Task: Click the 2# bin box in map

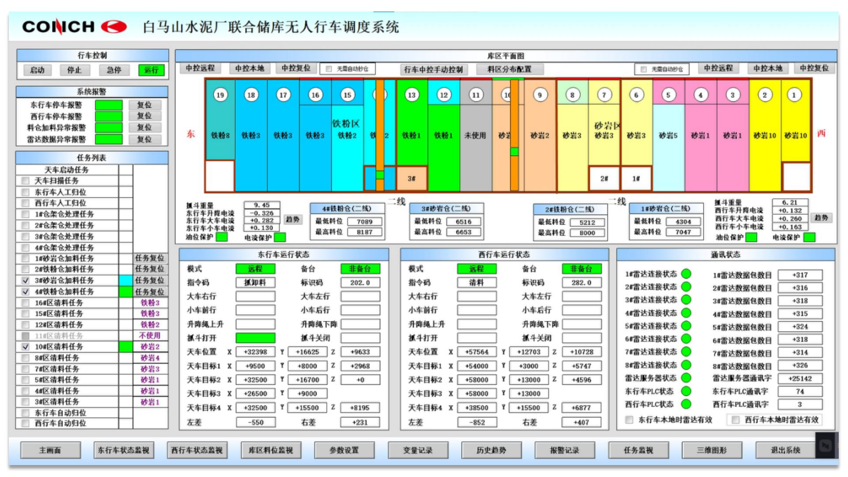Action: click(604, 178)
